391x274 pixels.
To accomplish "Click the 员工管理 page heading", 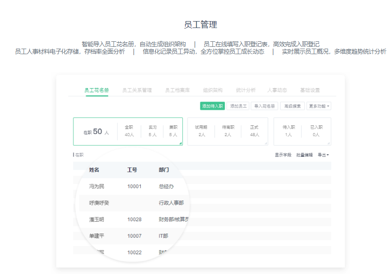I will (200, 25).
